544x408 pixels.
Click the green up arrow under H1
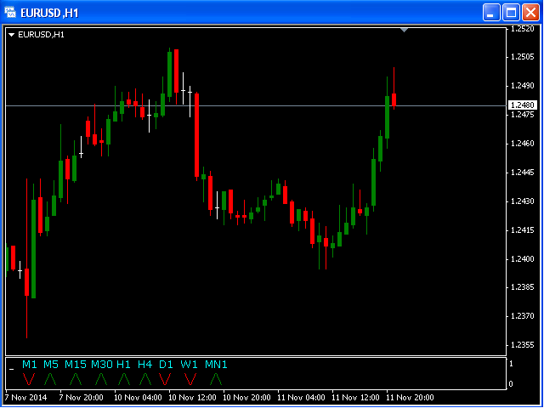pyautogui.click(x=124, y=379)
